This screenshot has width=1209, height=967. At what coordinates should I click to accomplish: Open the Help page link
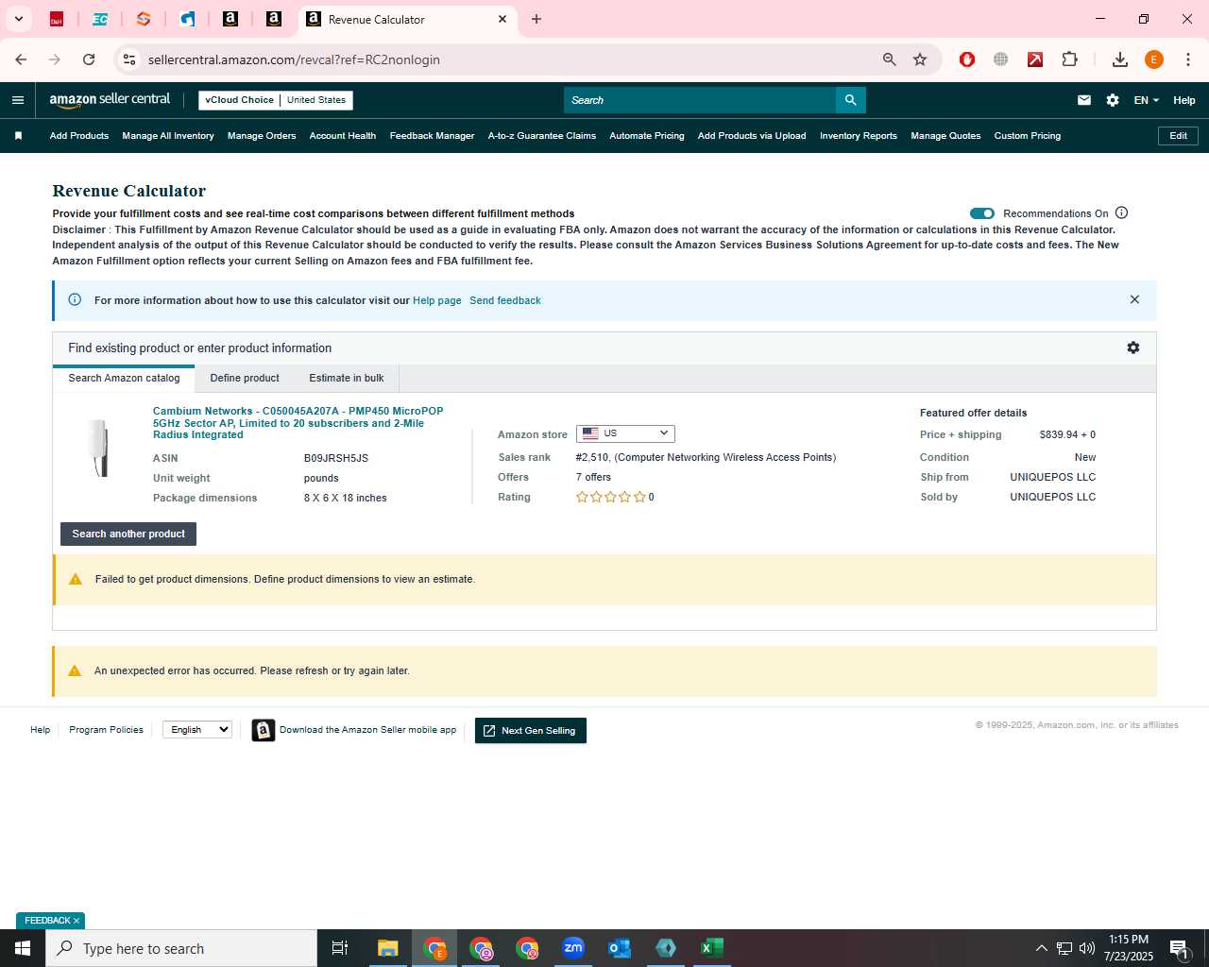click(x=437, y=300)
